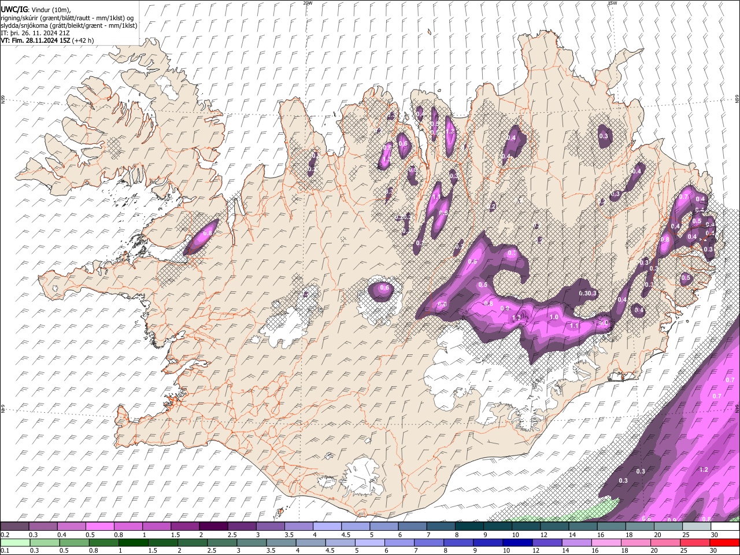Click the lower legend swatch for 12–14 mm
Screen dimensions: 740x555
click(547, 543)
